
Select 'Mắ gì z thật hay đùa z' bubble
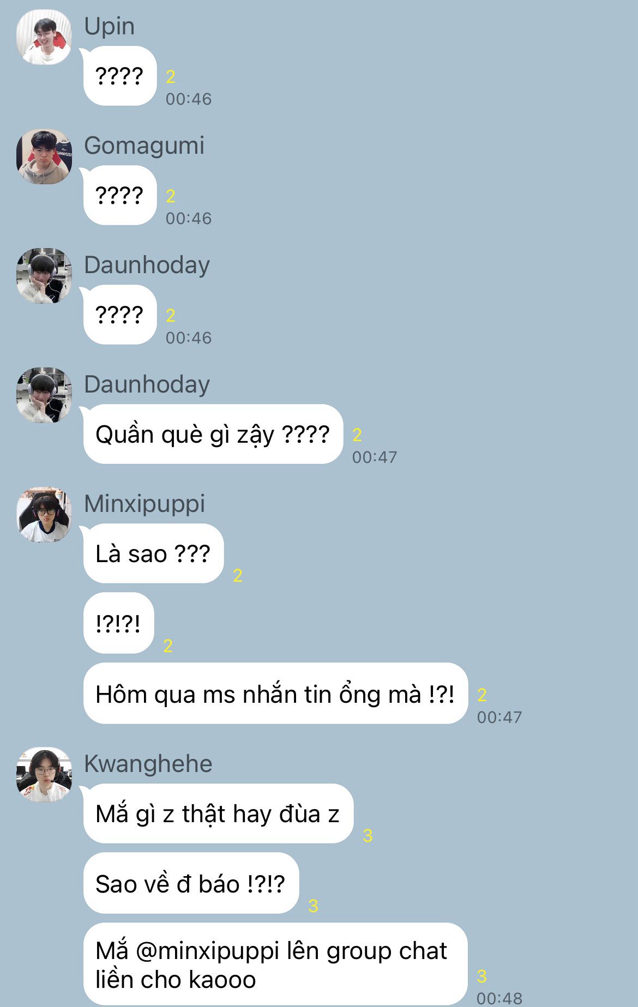[x=218, y=813]
